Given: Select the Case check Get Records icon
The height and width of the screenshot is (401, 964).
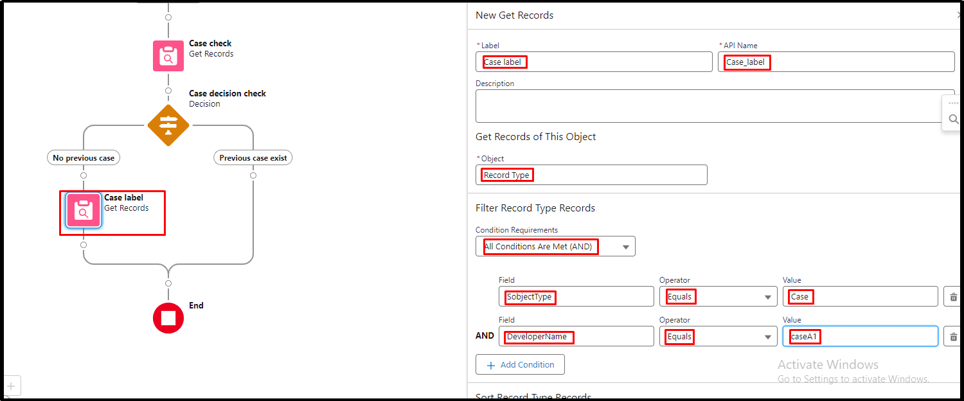Looking at the screenshot, I should pos(168,56).
